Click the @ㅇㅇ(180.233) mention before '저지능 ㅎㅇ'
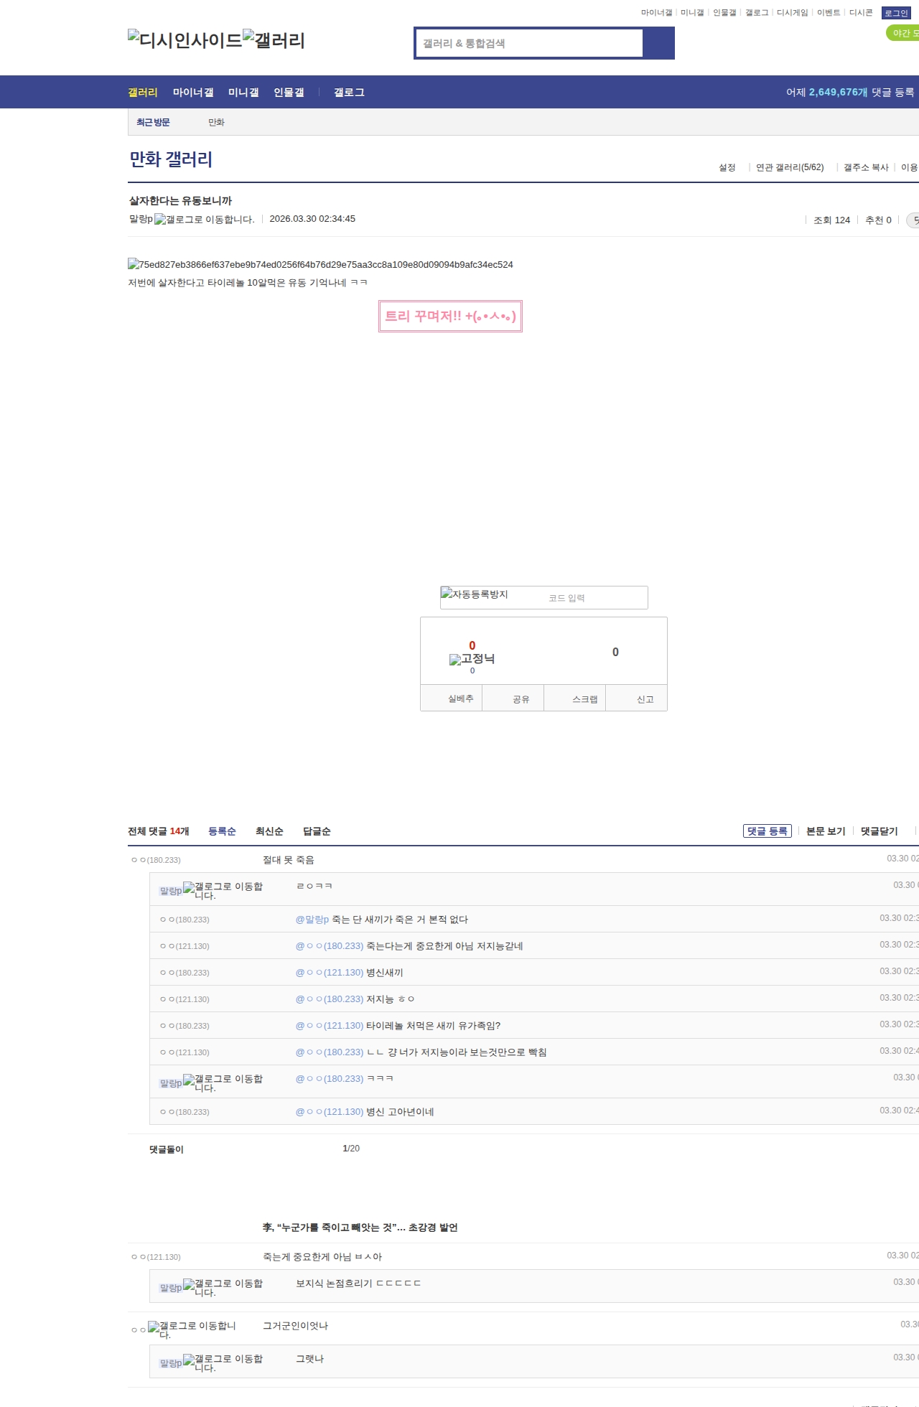 330,999
